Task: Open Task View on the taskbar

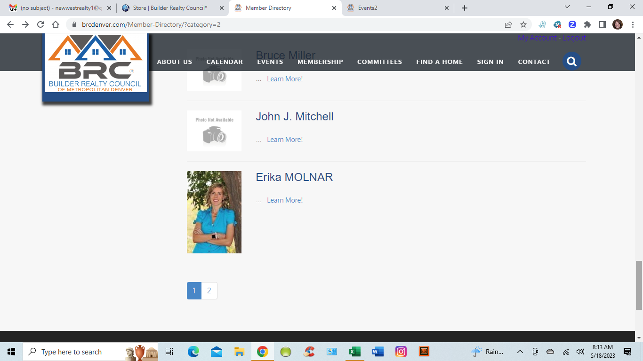Action: click(169, 352)
